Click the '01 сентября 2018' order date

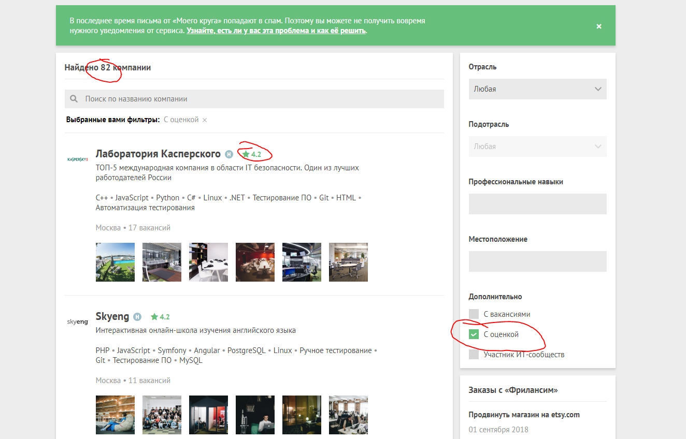[x=498, y=430]
